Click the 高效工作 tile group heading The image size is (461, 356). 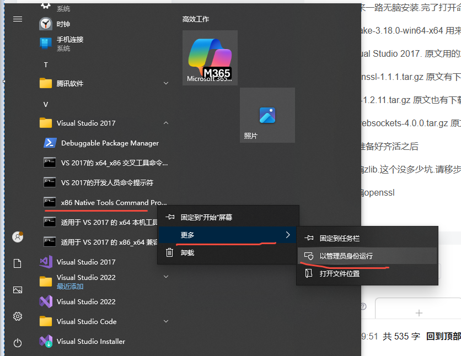196,19
